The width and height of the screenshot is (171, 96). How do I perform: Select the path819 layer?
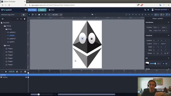12,42
